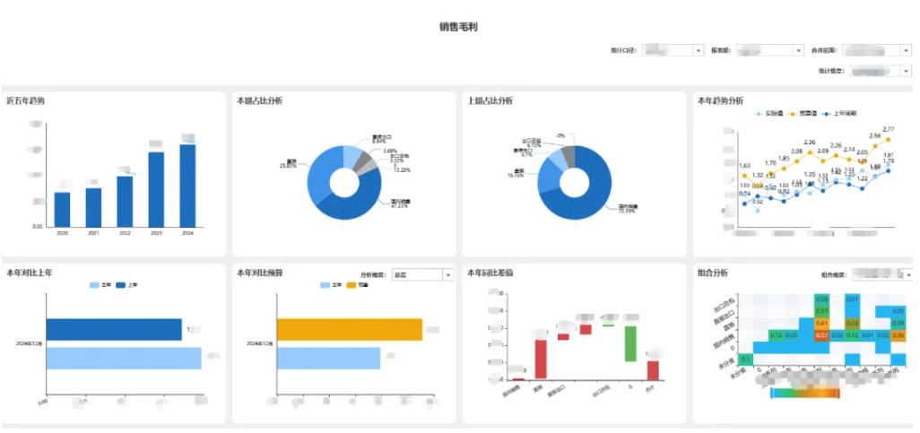
Task: Expand the 统计维度 dropdown
Action: 905,71
